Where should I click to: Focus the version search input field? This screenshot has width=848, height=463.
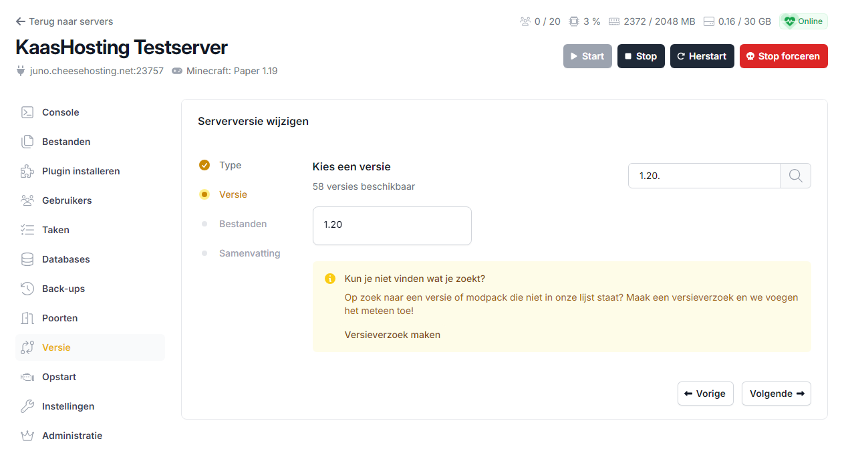click(x=704, y=176)
